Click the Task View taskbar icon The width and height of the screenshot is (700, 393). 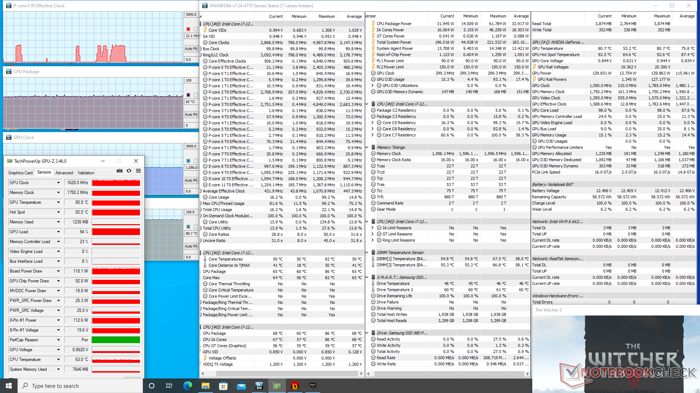click(x=169, y=386)
